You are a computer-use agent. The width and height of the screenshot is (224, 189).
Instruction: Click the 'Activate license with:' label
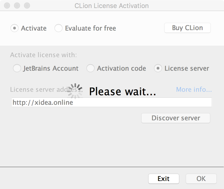point(43,55)
